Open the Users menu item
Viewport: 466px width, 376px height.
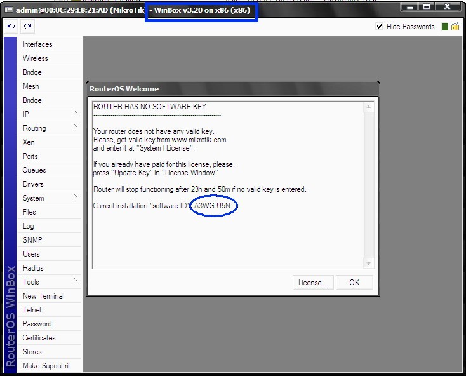(x=50, y=254)
